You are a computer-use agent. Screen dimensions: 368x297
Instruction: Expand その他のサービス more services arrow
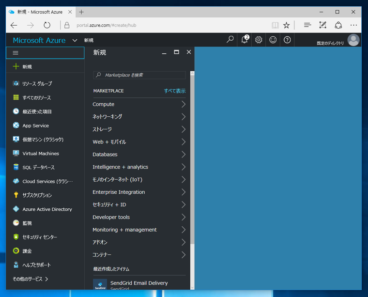point(46,279)
